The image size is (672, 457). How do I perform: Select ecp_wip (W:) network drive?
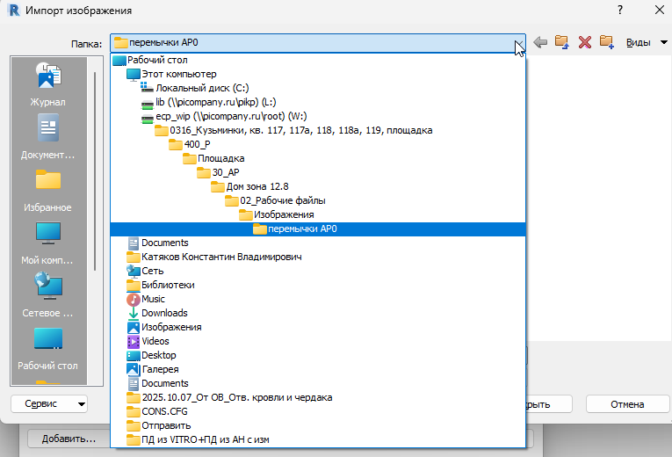318,117
